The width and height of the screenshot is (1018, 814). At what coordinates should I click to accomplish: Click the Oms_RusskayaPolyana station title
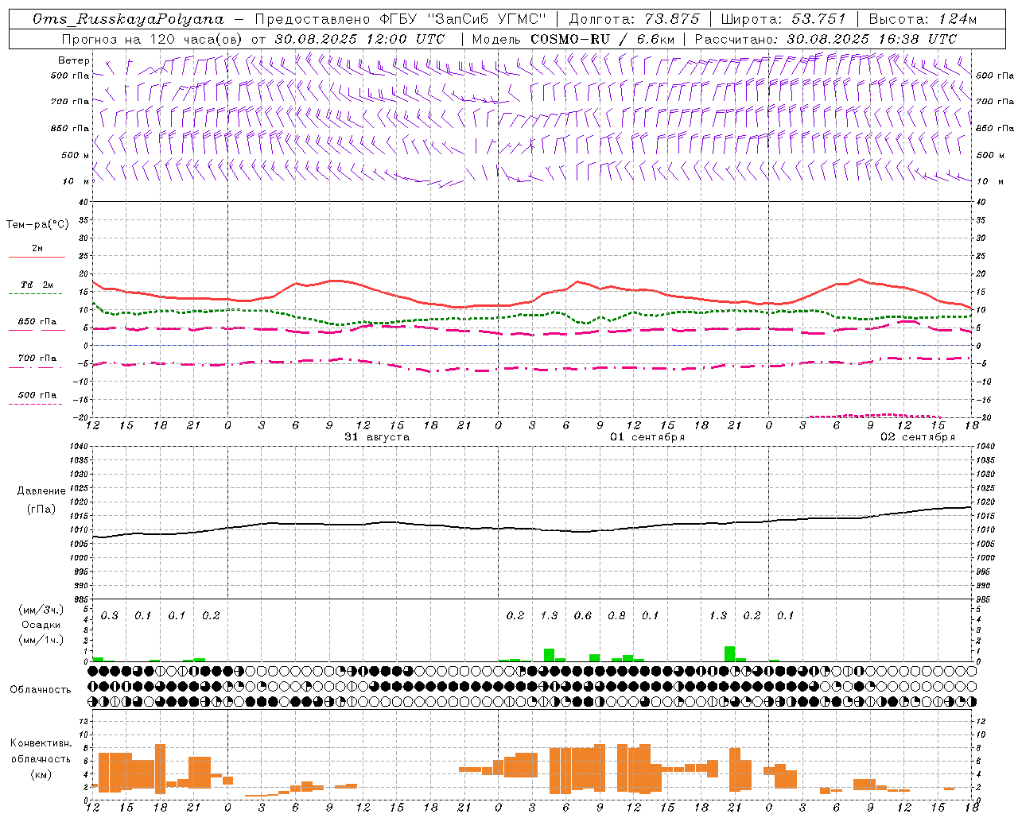click(129, 19)
